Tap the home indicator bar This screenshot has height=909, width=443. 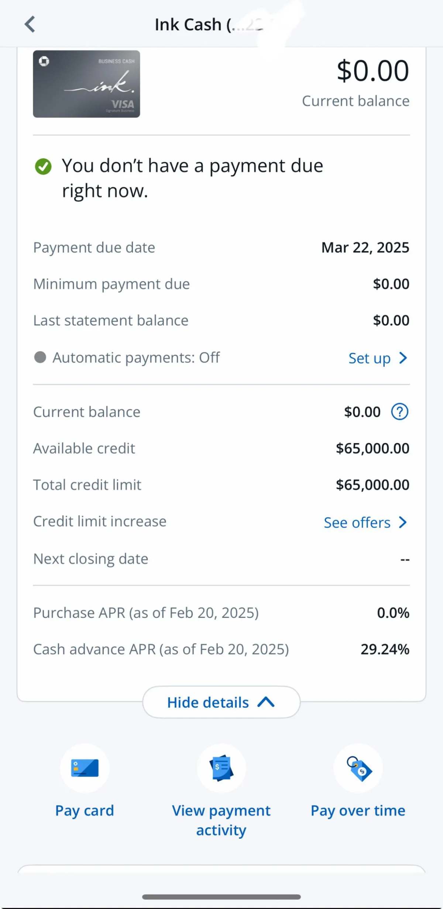tap(221, 897)
